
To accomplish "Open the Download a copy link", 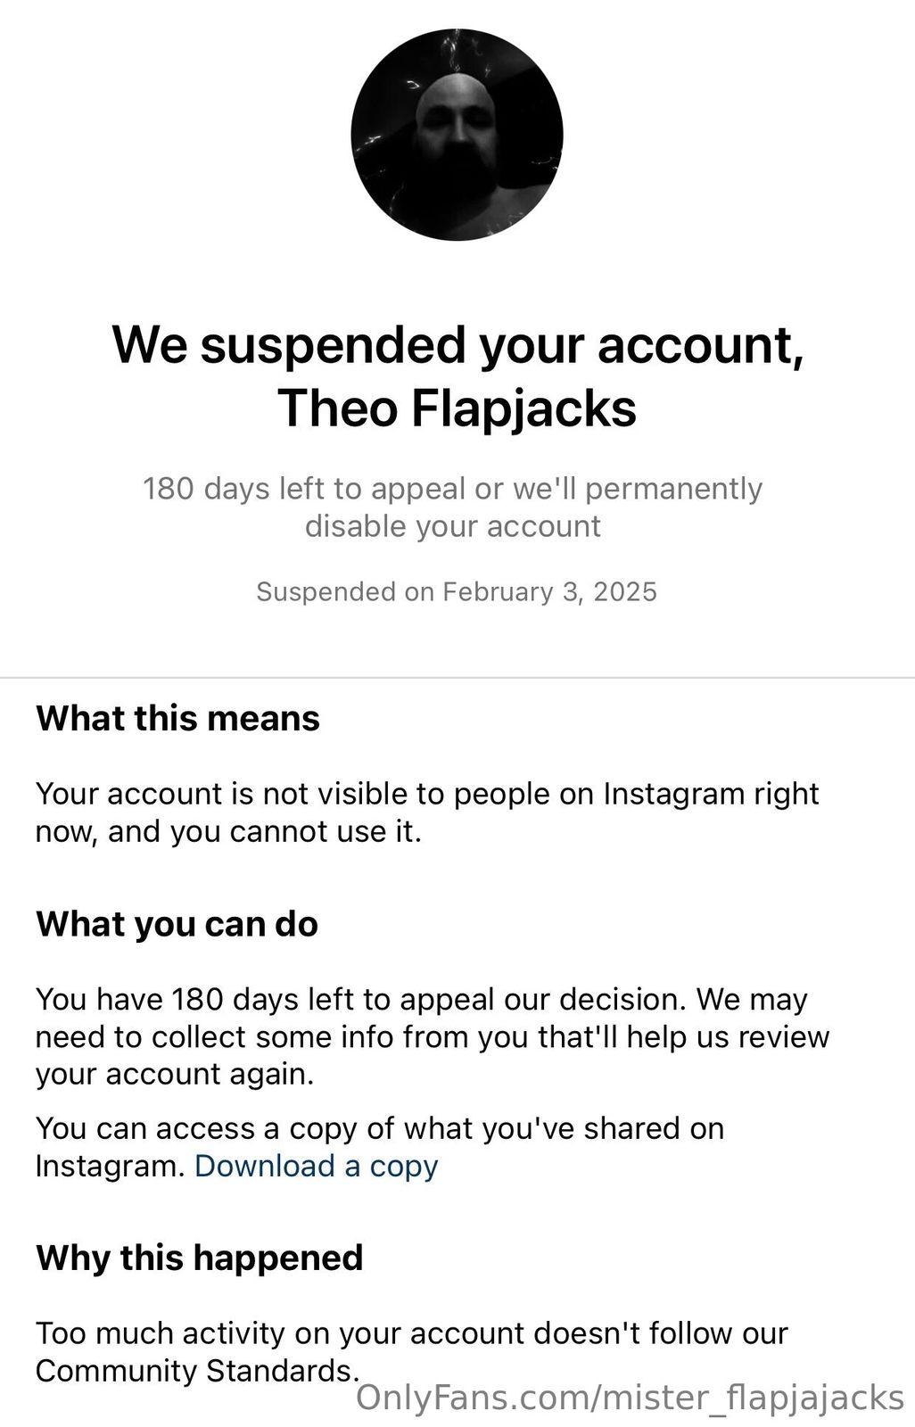I will (x=317, y=1167).
